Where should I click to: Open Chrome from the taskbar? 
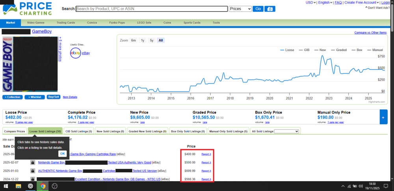point(43,186)
